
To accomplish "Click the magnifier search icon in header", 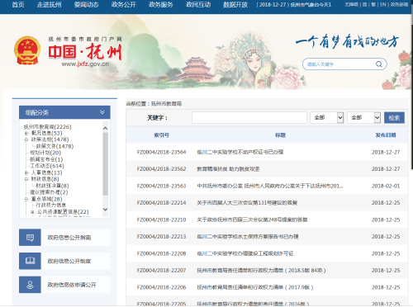I will [x=379, y=64].
